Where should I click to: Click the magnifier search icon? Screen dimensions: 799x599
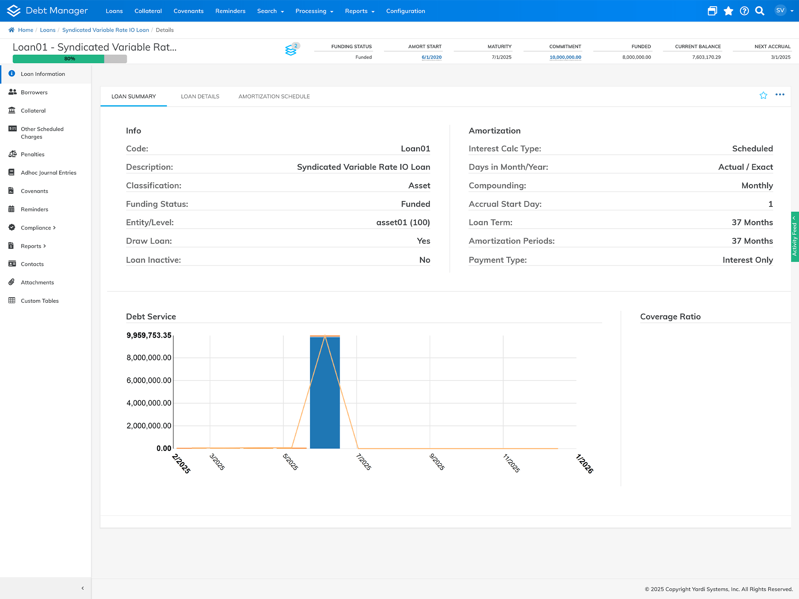pos(760,11)
